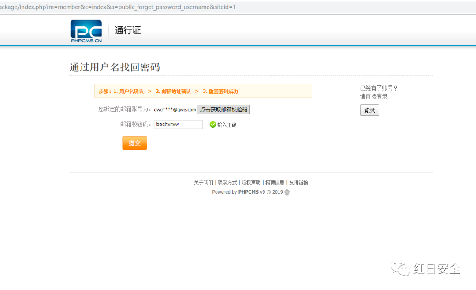Select step 3 重置密码成功
Screen dimensions: 476x290
tap(220, 92)
